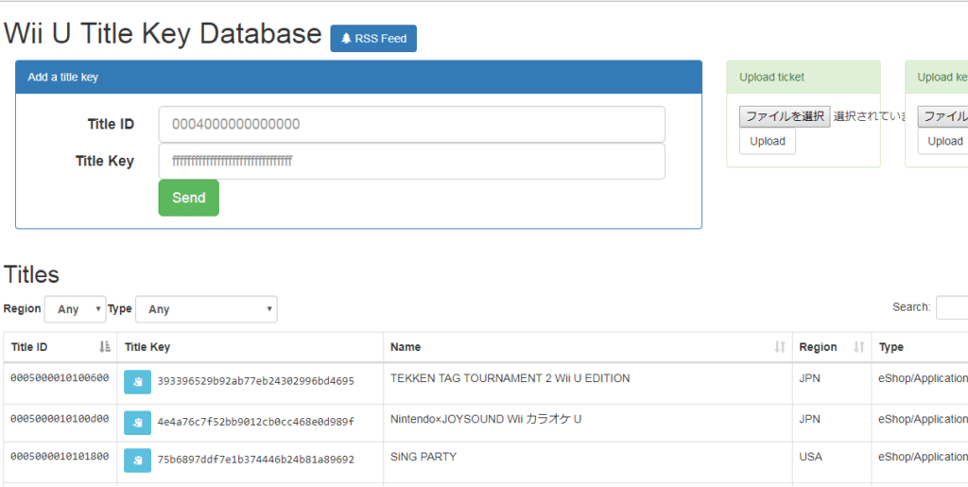Focus the Title Key input field

(412, 161)
